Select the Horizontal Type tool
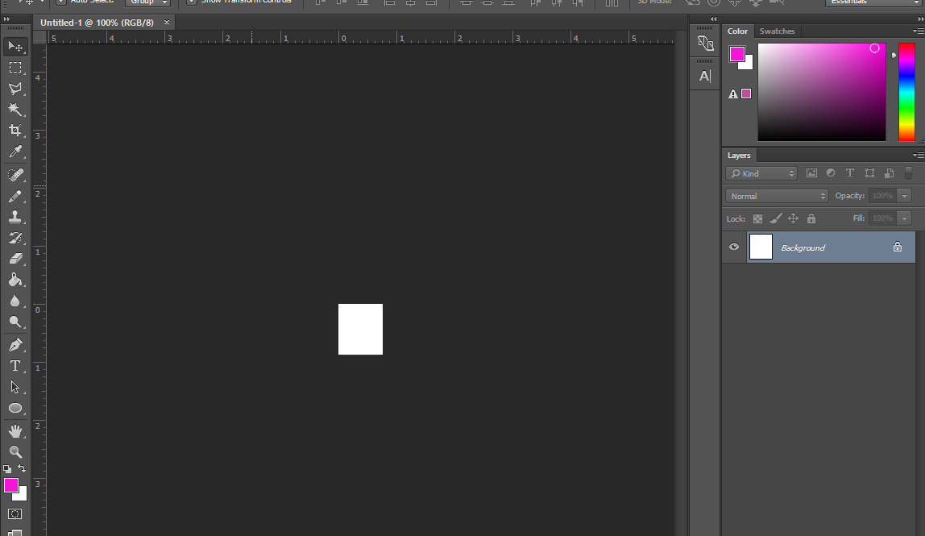The height and width of the screenshot is (536, 925). click(15, 366)
